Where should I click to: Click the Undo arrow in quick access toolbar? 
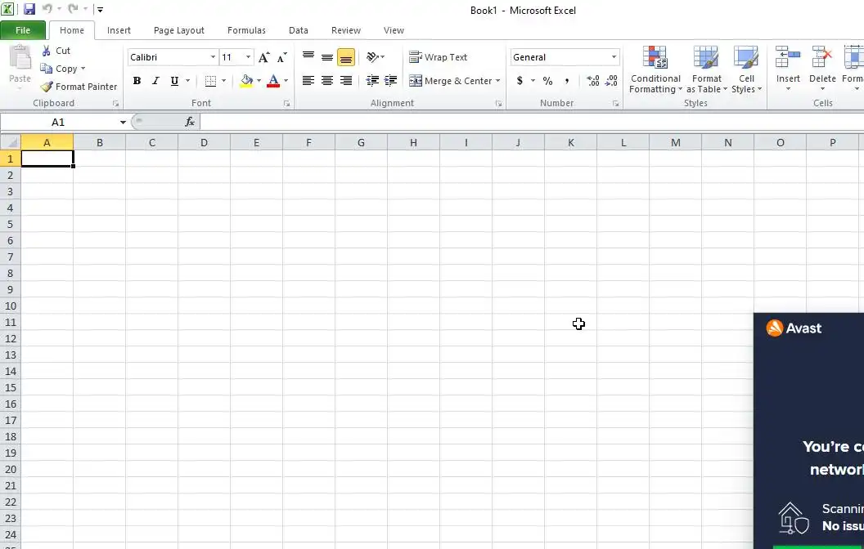(47, 9)
